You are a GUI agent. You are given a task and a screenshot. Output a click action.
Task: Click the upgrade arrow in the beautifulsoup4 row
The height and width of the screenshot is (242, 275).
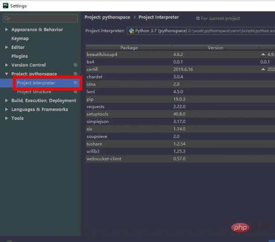[x=263, y=55]
